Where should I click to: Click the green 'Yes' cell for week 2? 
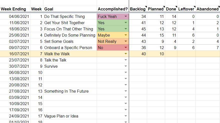point(113,23)
